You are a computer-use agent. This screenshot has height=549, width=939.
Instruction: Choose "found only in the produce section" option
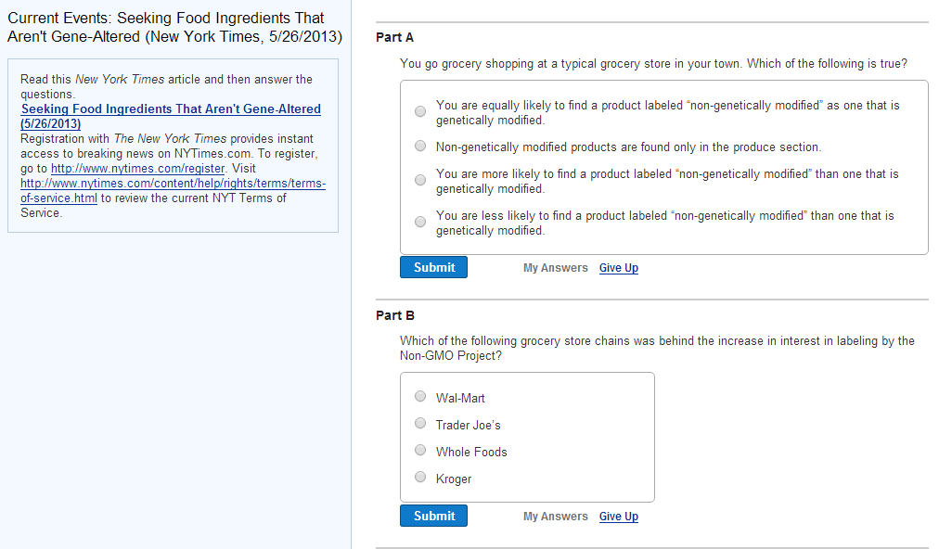420,146
